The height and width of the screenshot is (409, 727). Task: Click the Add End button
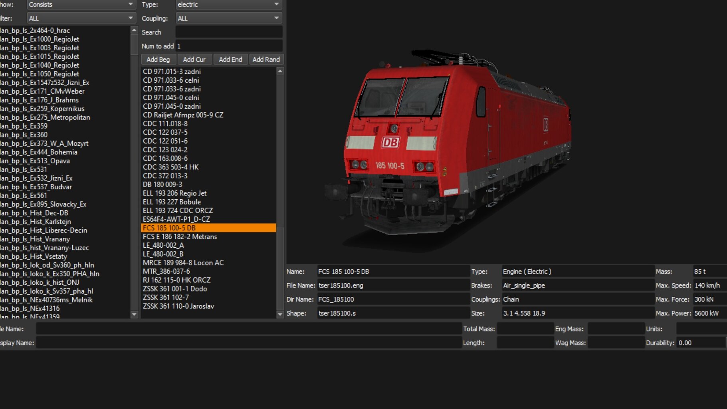(x=230, y=60)
